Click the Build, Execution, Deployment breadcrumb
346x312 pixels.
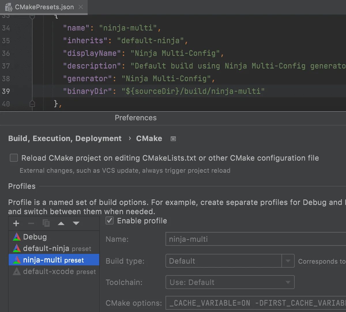(x=65, y=139)
